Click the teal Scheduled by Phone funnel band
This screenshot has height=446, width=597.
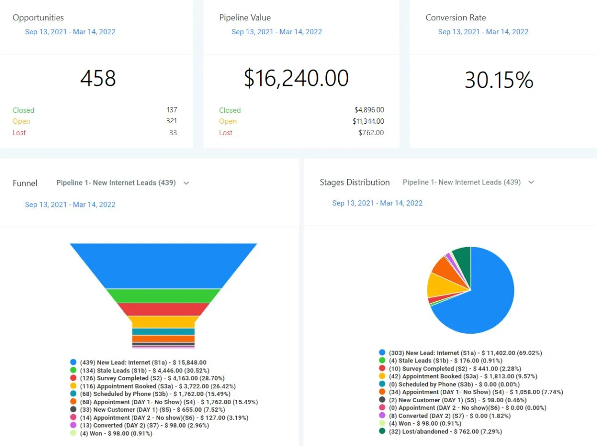click(163, 331)
